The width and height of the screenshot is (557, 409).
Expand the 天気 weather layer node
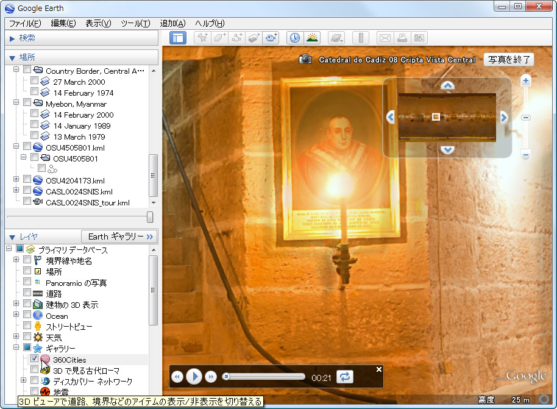point(16,336)
